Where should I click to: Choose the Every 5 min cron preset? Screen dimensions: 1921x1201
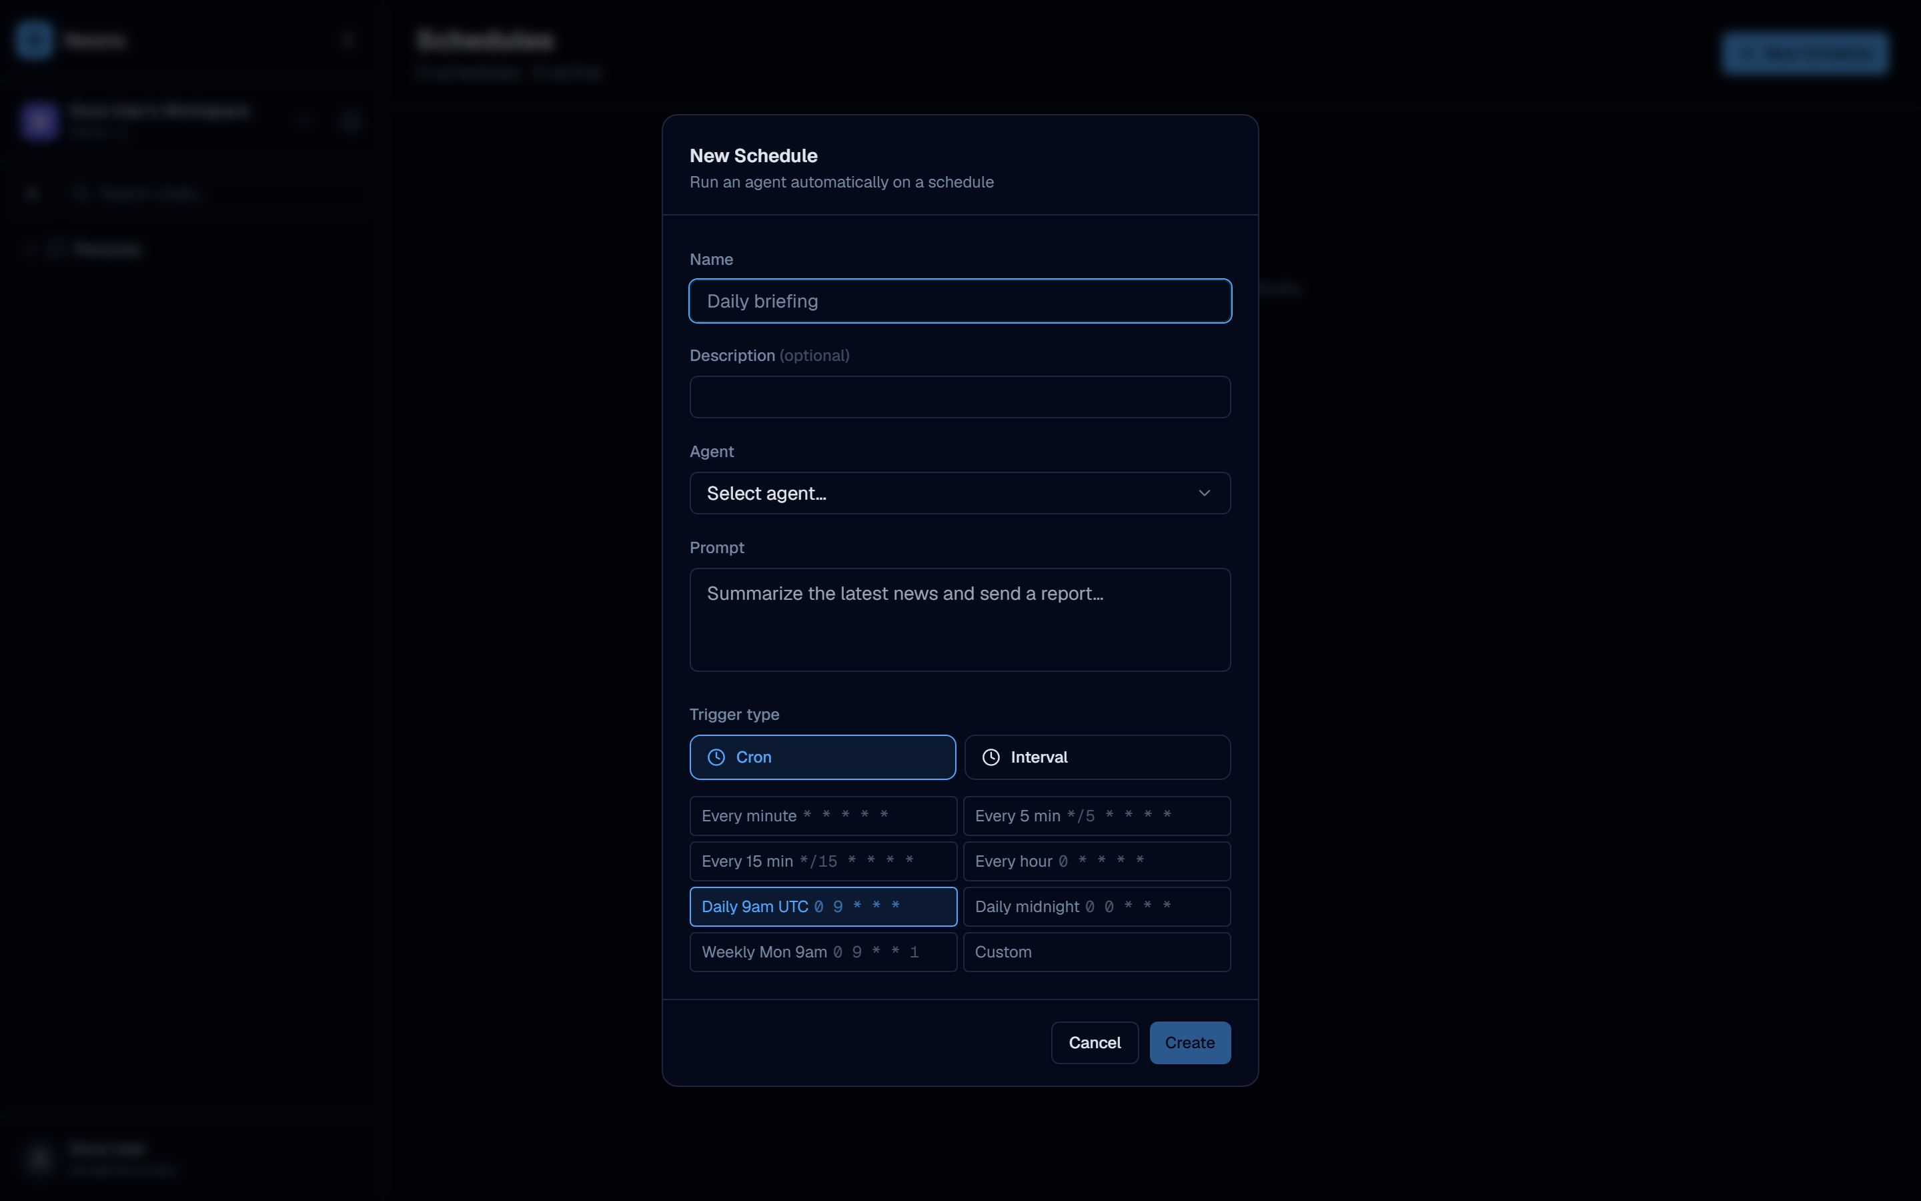(x=1097, y=816)
